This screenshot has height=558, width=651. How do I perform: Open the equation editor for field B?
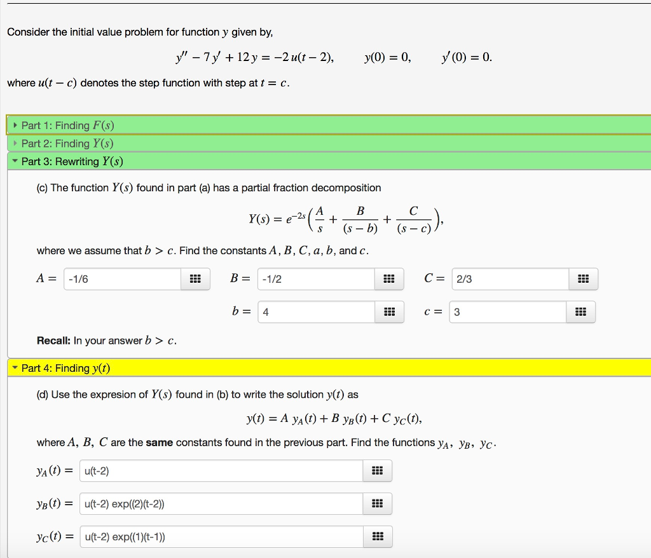(388, 278)
